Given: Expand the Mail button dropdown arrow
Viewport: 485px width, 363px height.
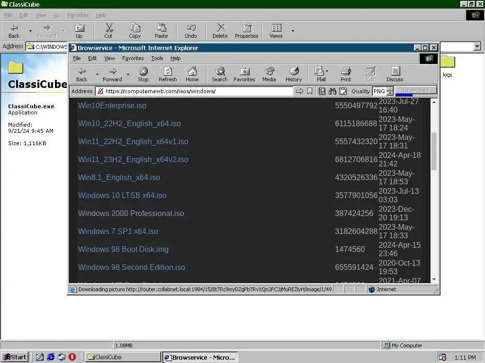Looking at the screenshot, I should pos(327,71).
